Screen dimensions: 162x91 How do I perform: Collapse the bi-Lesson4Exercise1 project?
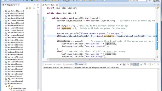4,84
